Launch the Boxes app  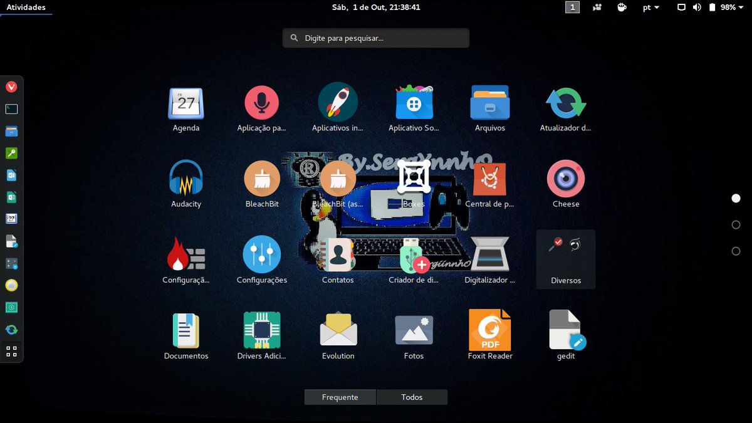(414, 177)
